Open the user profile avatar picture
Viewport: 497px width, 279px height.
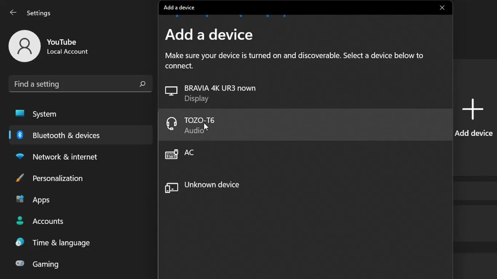coord(24,46)
